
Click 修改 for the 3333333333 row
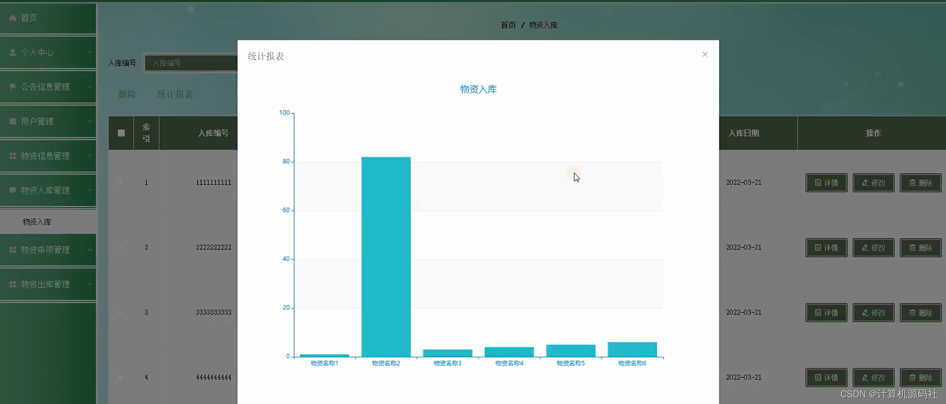(x=874, y=312)
